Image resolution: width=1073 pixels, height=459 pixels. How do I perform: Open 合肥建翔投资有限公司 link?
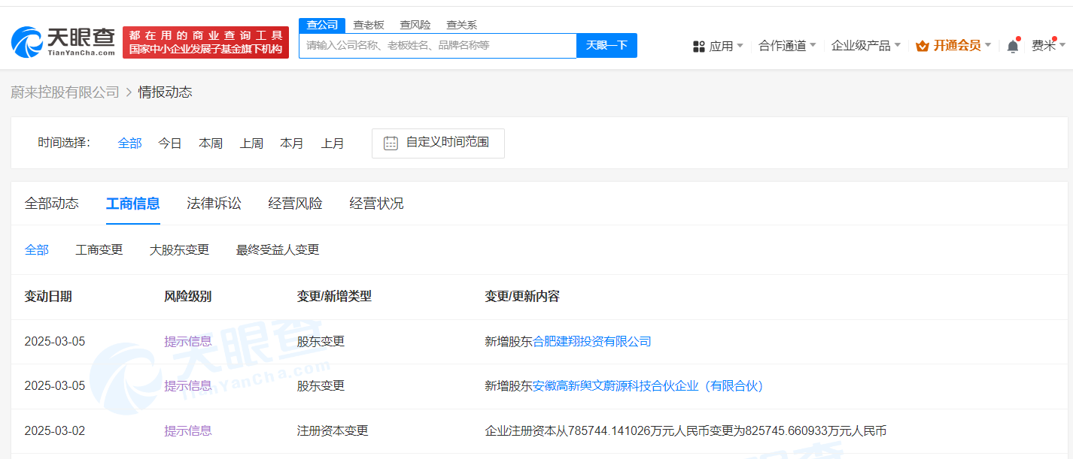[x=592, y=342]
